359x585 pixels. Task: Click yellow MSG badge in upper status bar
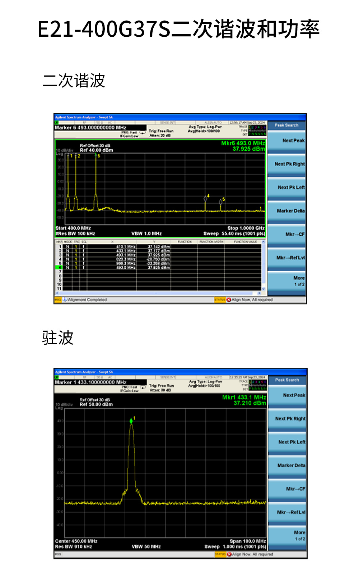click(57, 300)
